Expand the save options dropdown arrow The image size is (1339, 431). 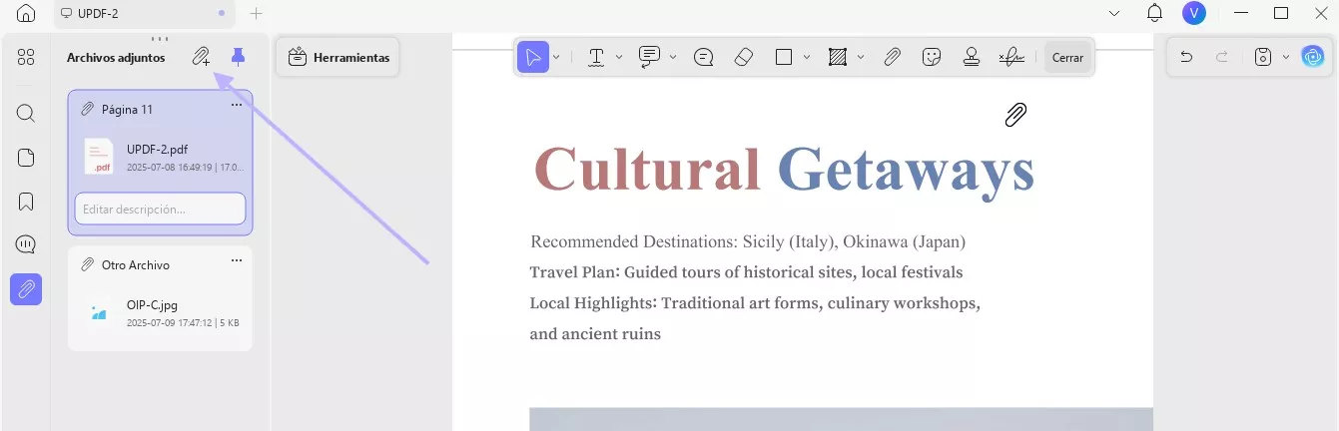(x=1286, y=57)
